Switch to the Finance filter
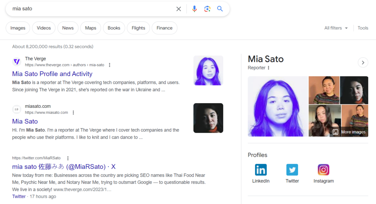 point(164,28)
